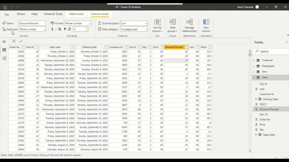Open the Data category dropdown

pyautogui.click(x=146, y=29)
